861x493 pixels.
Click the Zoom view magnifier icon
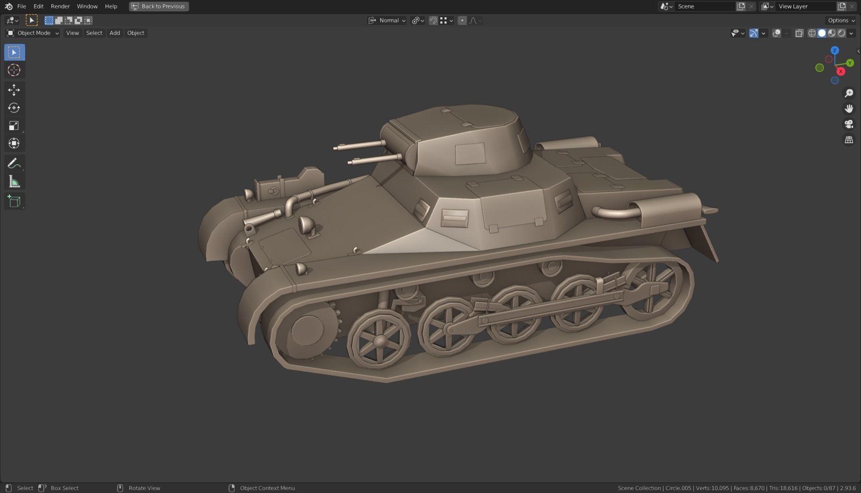(849, 93)
